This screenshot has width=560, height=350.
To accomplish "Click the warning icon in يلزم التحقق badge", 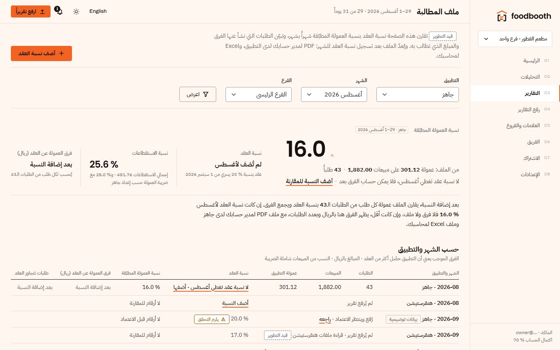I will 223,319.
